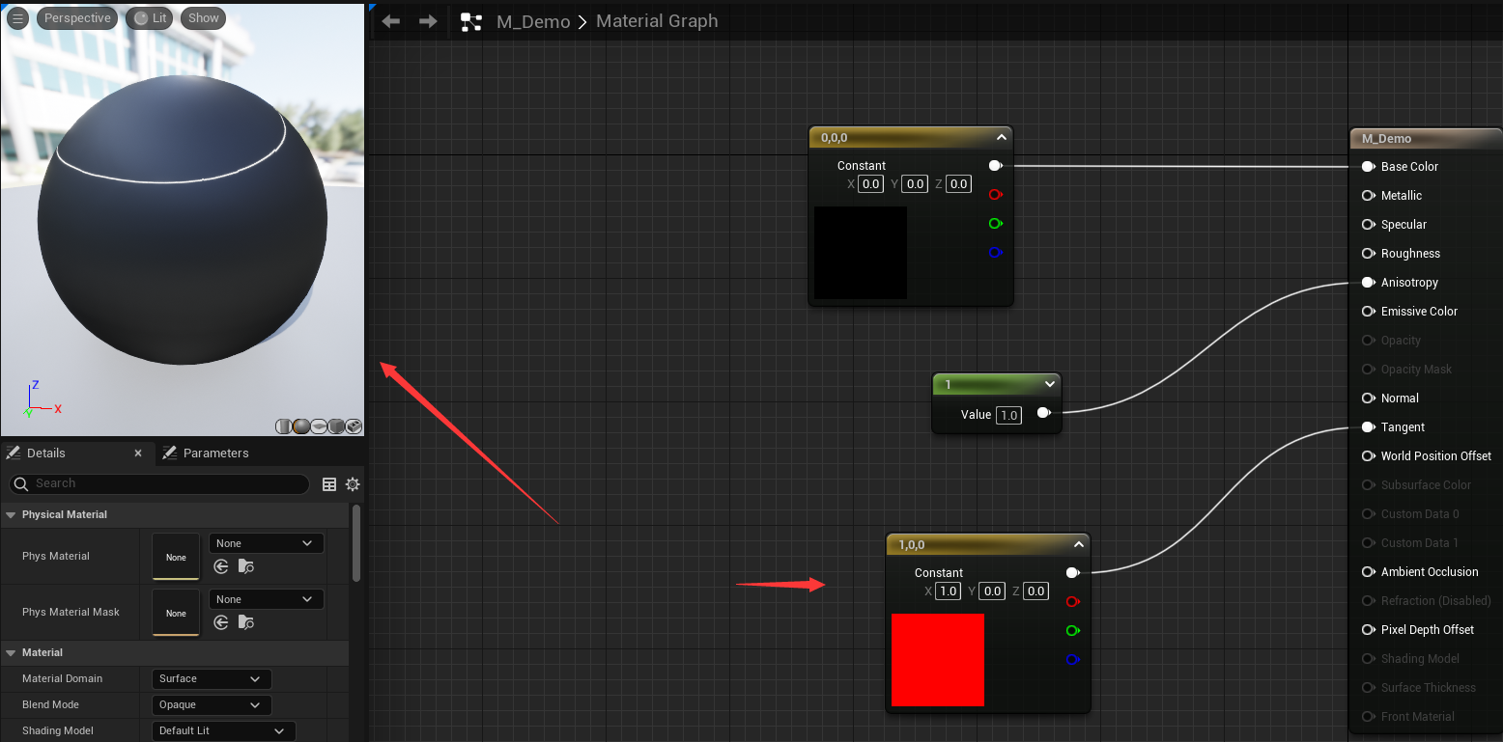Set preview mesh to cube primitive

(336, 426)
